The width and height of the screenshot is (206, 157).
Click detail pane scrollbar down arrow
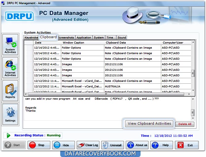193,118
